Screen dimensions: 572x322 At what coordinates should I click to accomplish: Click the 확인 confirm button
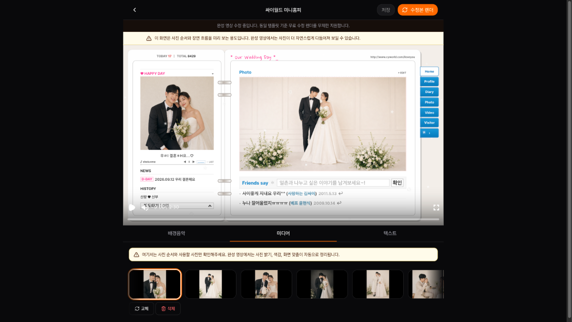[397, 183]
